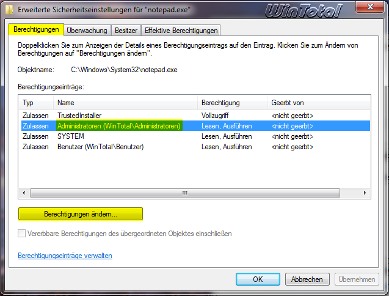Viewport: 389px width, 296px height.
Task: Click Lesen, Ausführen in the Benutzer row
Action: point(227,147)
